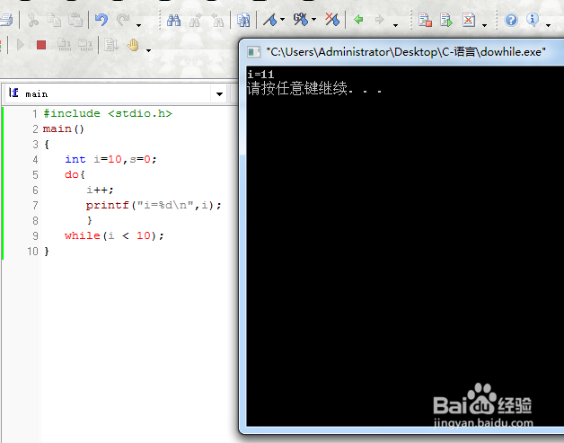Open Find in Files icon
This screenshot has width=564, height=443.
[x=243, y=20]
